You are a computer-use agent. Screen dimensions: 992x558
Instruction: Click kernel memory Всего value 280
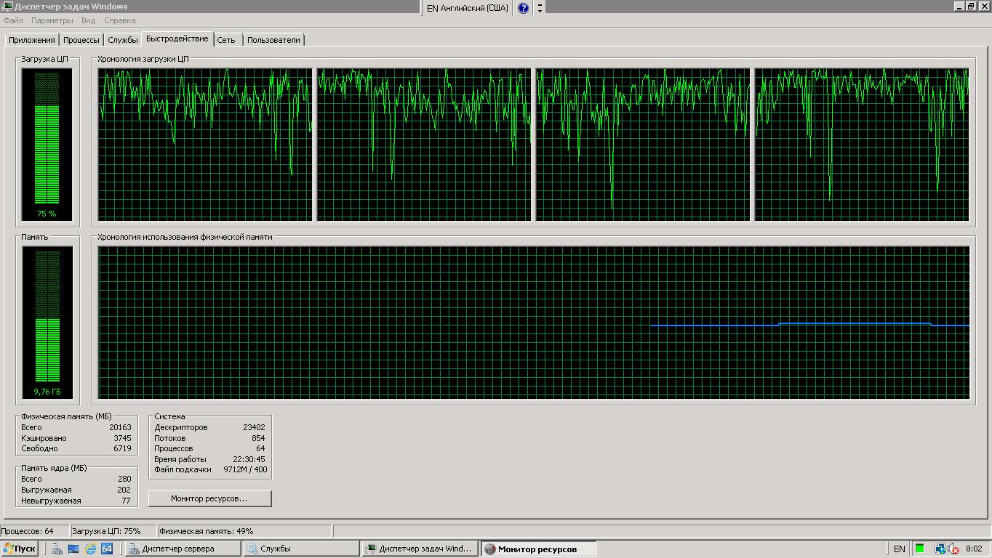click(124, 479)
